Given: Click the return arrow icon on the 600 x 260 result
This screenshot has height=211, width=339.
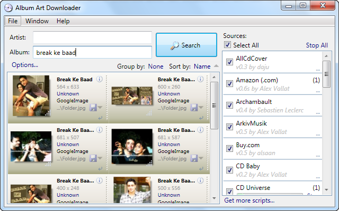Looking at the screenshot, I should (201, 118).
